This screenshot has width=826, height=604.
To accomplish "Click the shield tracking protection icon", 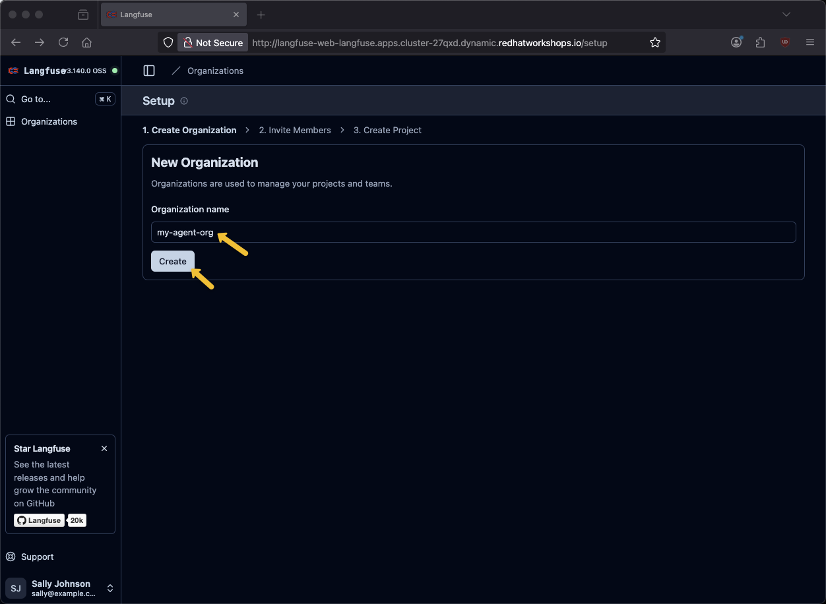I will pos(168,43).
